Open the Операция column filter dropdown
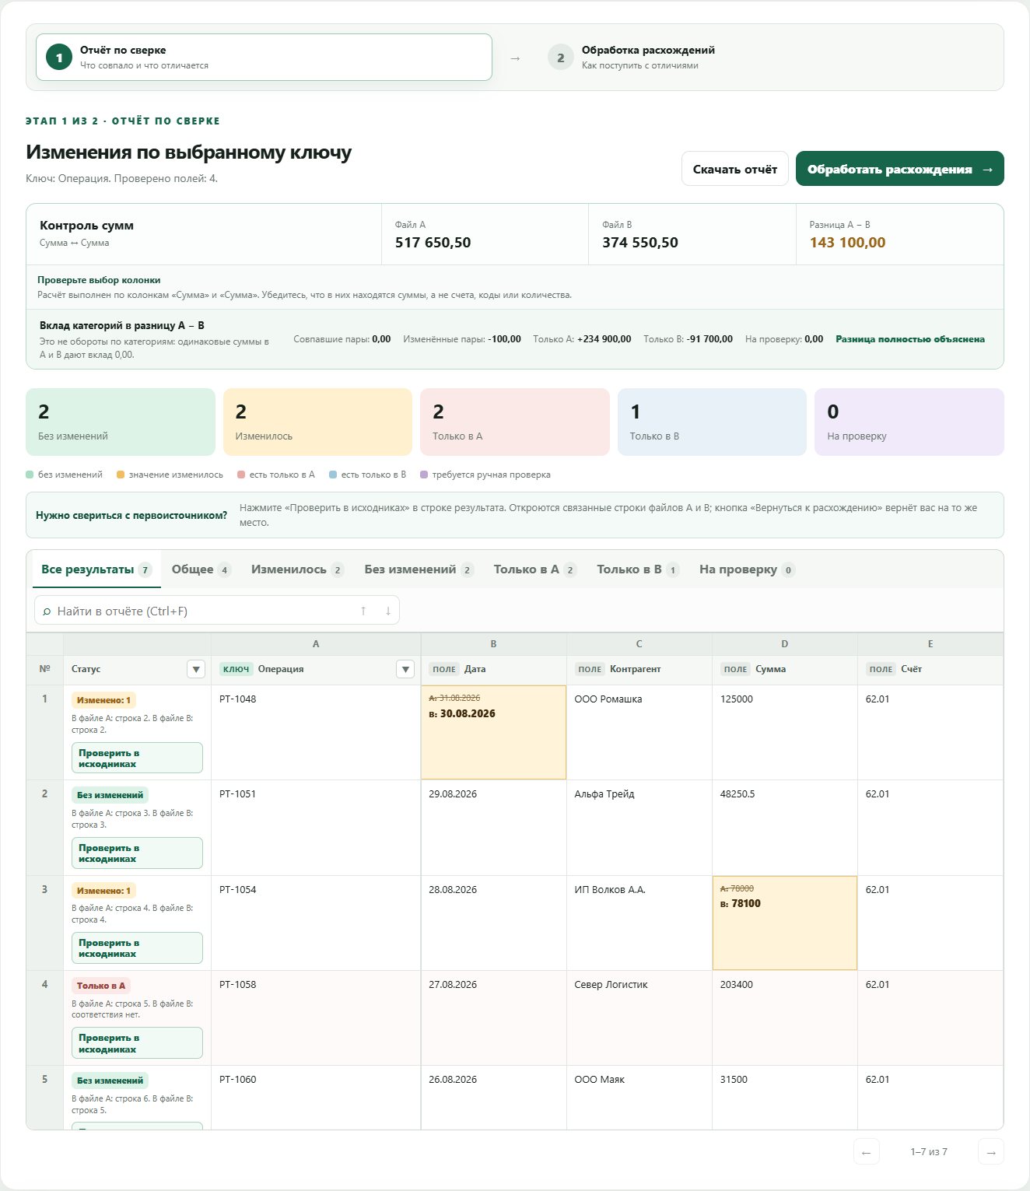The width and height of the screenshot is (1030, 1191). (405, 669)
